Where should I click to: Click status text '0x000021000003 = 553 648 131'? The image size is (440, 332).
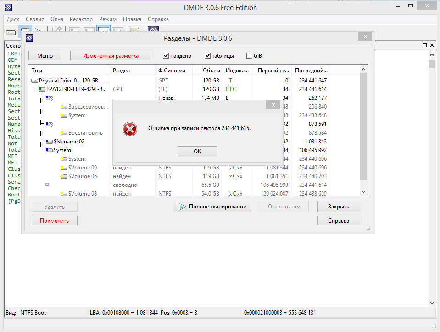pos(280,313)
